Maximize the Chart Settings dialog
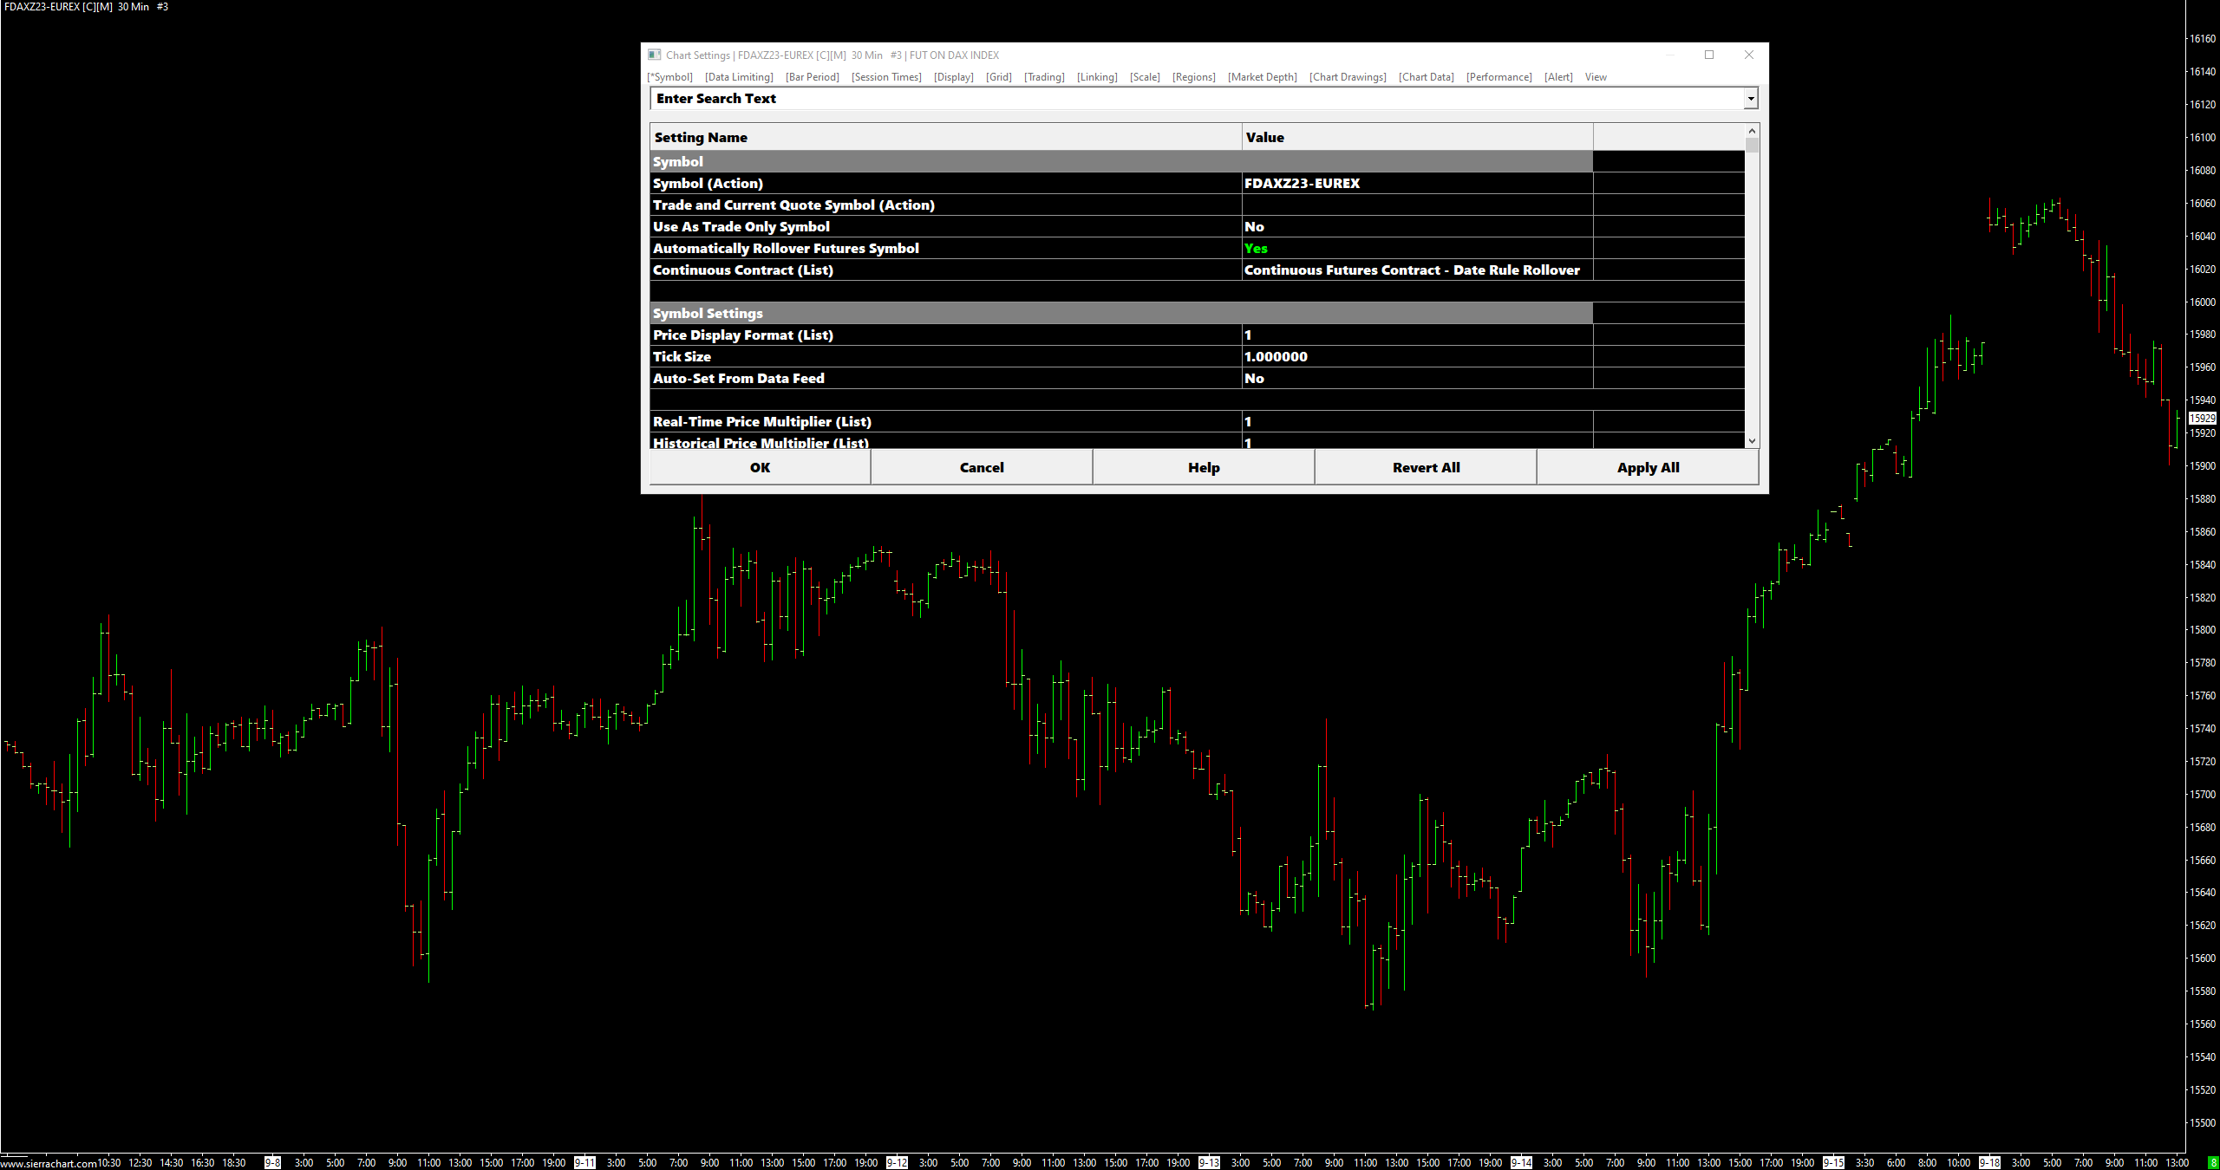Image resolution: width=2220 pixels, height=1170 pixels. tap(1709, 55)
